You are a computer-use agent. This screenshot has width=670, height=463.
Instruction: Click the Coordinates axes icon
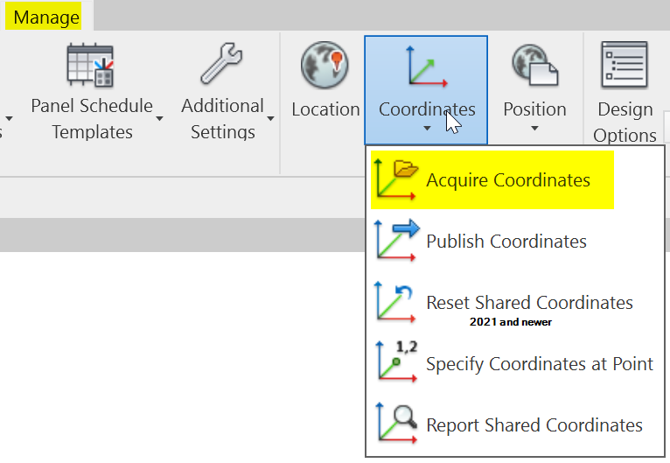click(426, 67)
